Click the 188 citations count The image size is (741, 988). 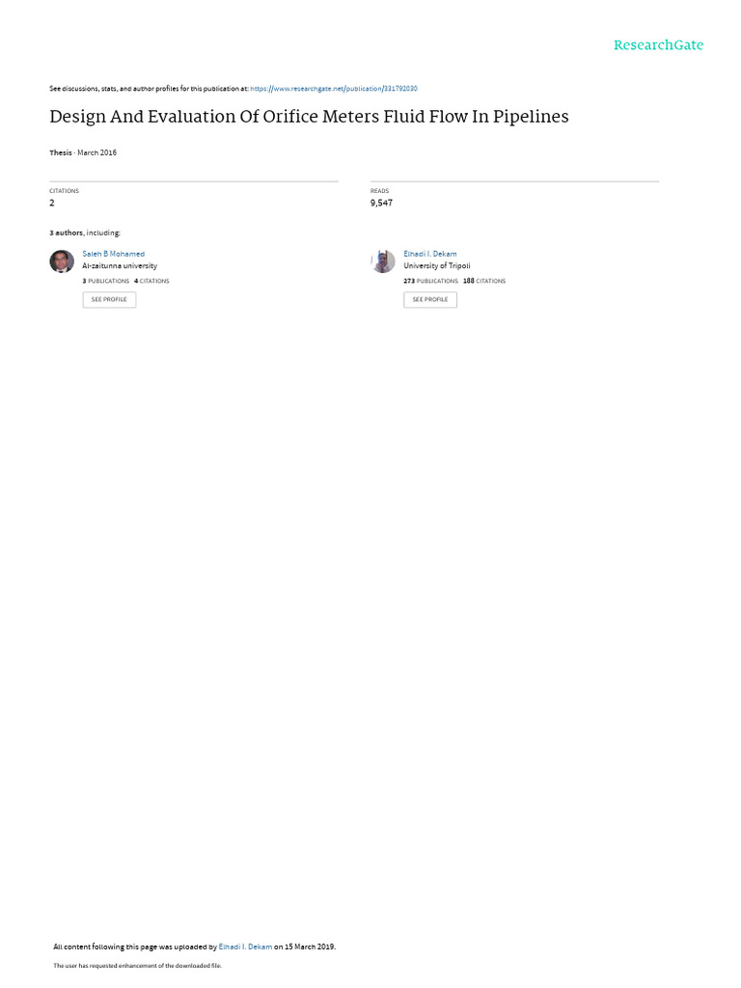tap(484, 281)
